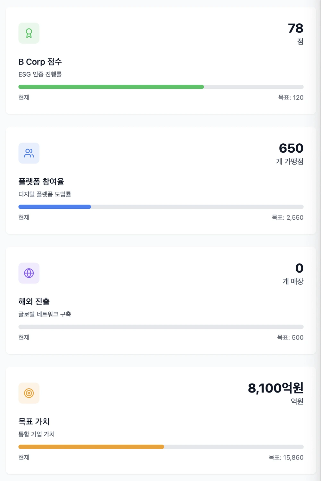Click the 78 score value
Viewport: 321px width, 481px height.
click(x=295, y=28)
